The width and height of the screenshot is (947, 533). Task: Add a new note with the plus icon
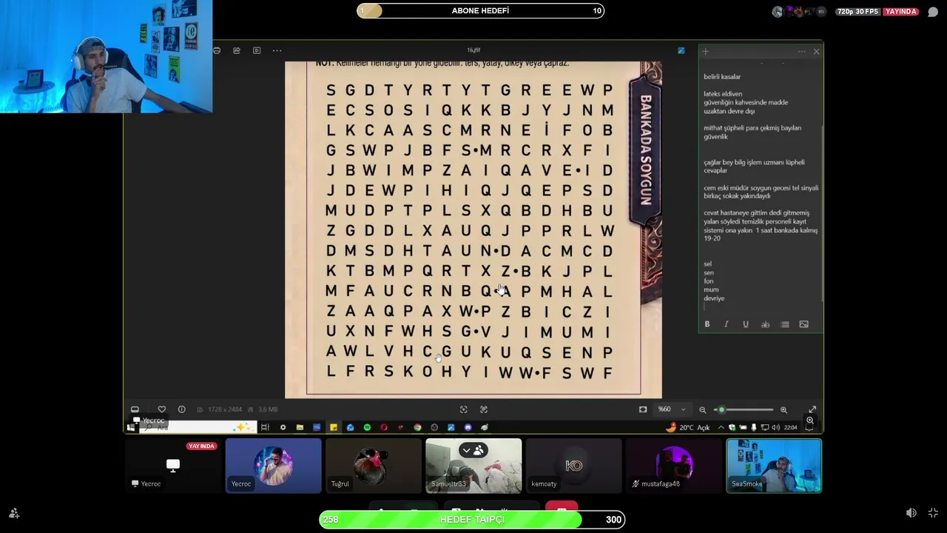(x=706, y=51)
